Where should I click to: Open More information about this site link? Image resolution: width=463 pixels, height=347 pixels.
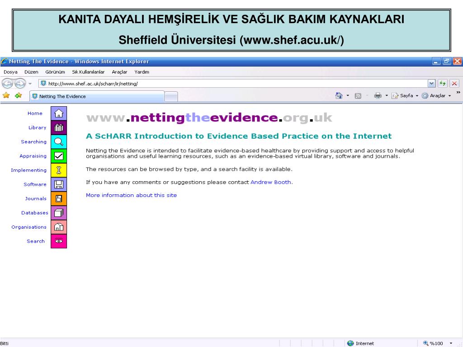pyautogui.click(x=132, y=195)
